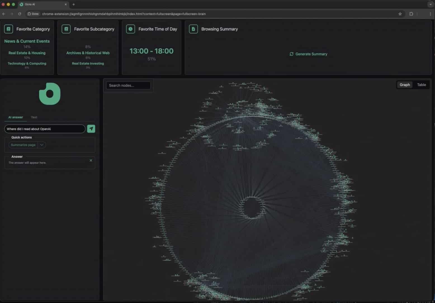Reload the page with the refresh icon
The width and height of the screenshot is (435, 303).
[x=20, y=14]
